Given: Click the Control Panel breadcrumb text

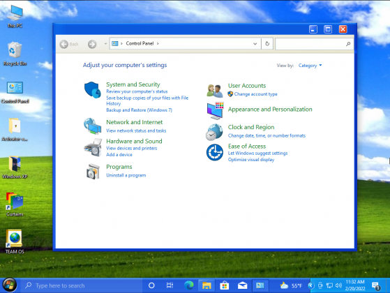Looking at the screenshot, I should tap(140, 43).
